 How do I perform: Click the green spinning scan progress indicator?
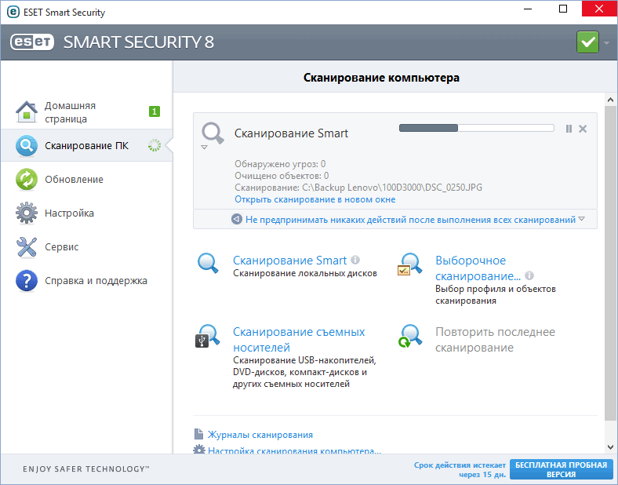[x=154, y=145]
